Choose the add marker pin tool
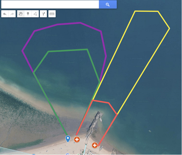The height and width of the screenshot is (155, 182). 28,14
